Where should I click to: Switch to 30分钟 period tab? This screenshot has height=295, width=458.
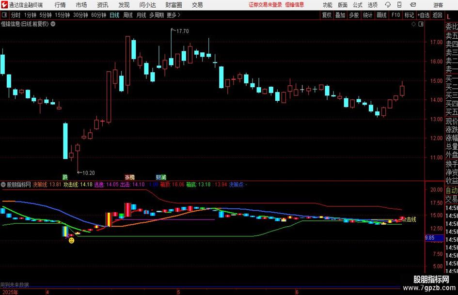tap(80, 15)
